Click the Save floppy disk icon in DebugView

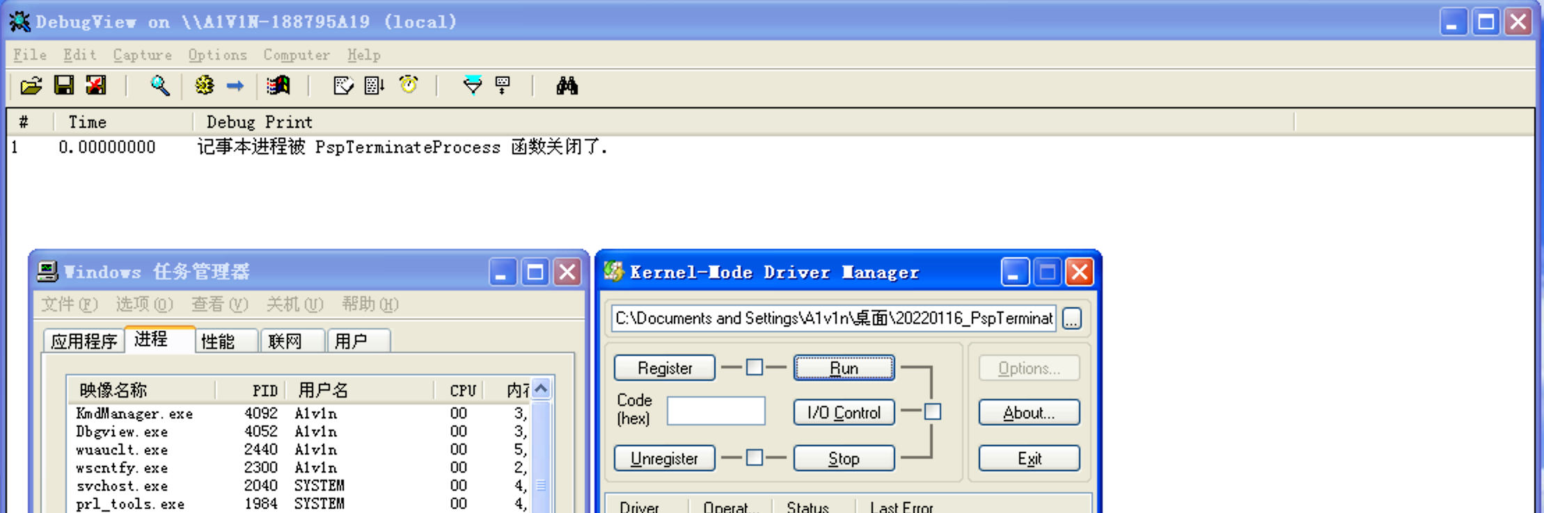click(x=64, y=85)
